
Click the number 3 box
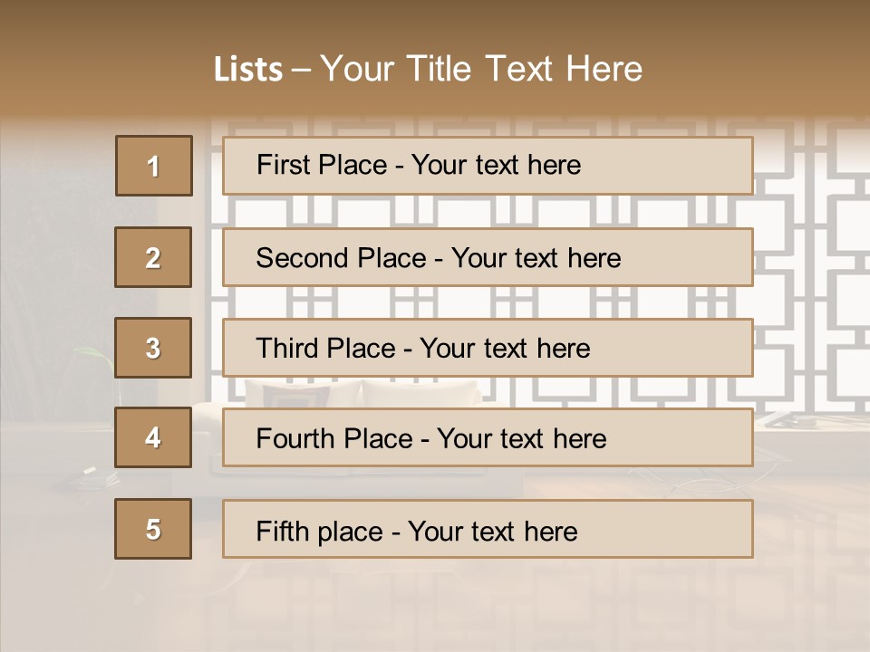pyautogui.click(x=153, y=348)
